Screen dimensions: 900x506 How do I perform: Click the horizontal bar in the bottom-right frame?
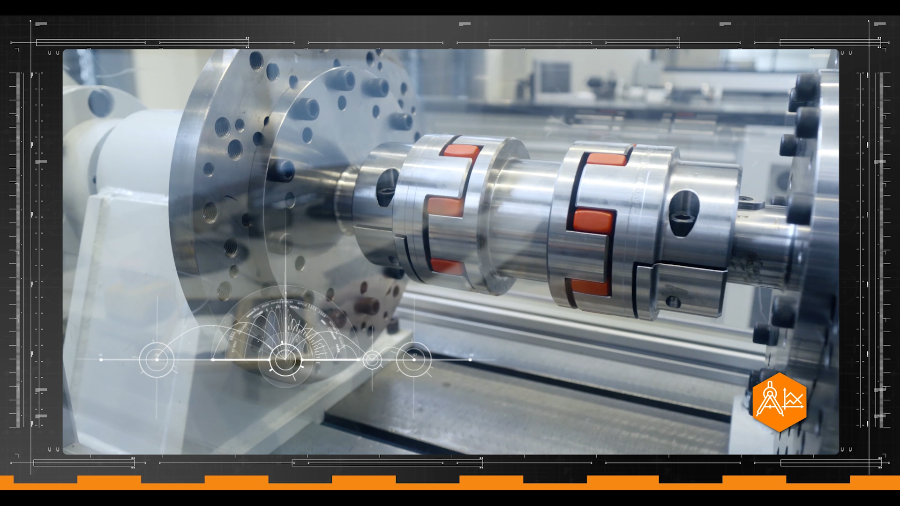pos(830,463)
